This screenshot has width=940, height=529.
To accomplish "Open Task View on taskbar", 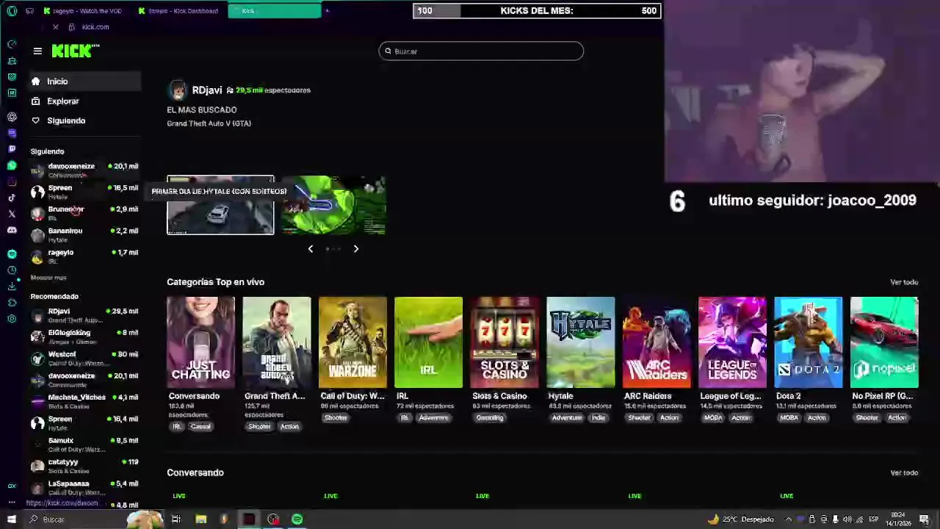I will pos(176,519).
